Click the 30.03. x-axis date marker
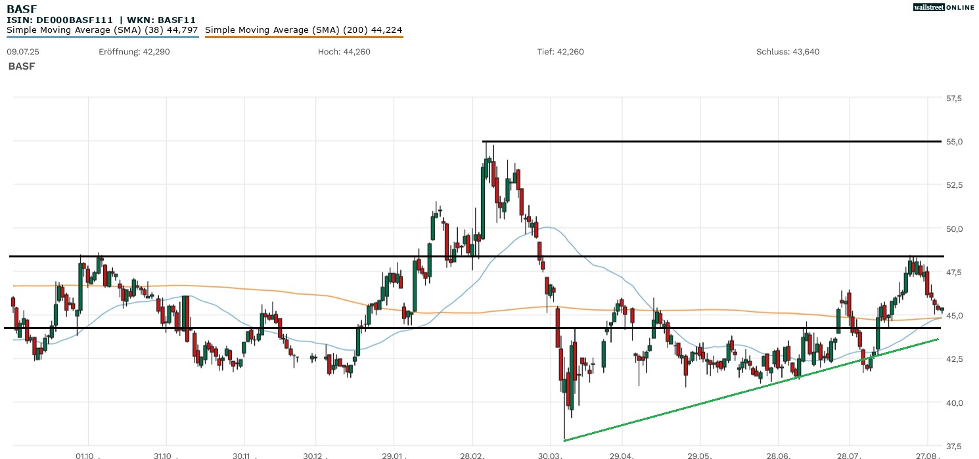The height and width of the screenshot is (459, 979). [550, 454]
